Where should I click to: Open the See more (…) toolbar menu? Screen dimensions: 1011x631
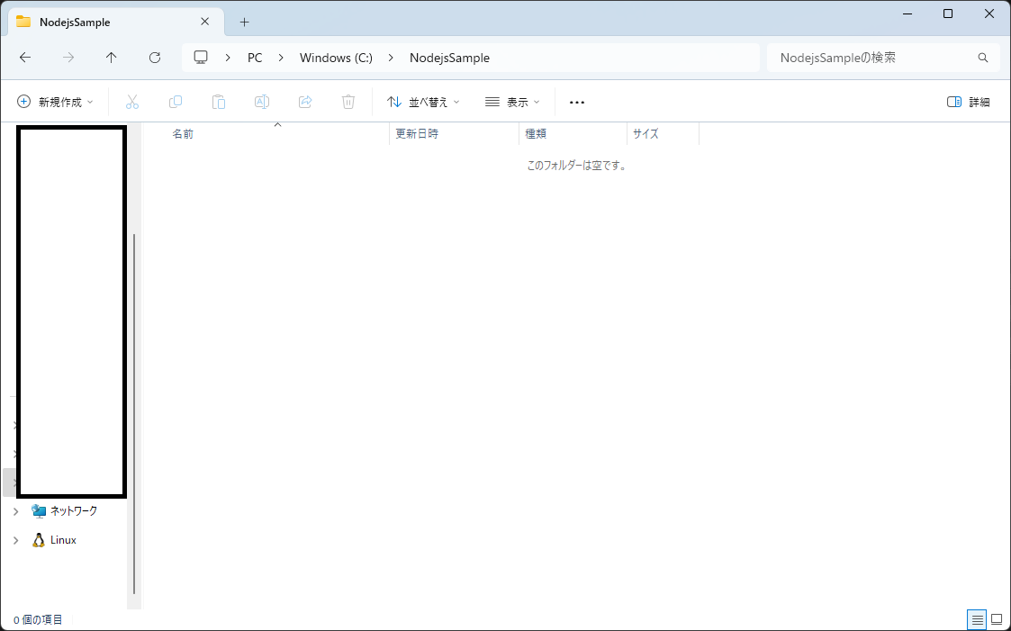point(576,101)
